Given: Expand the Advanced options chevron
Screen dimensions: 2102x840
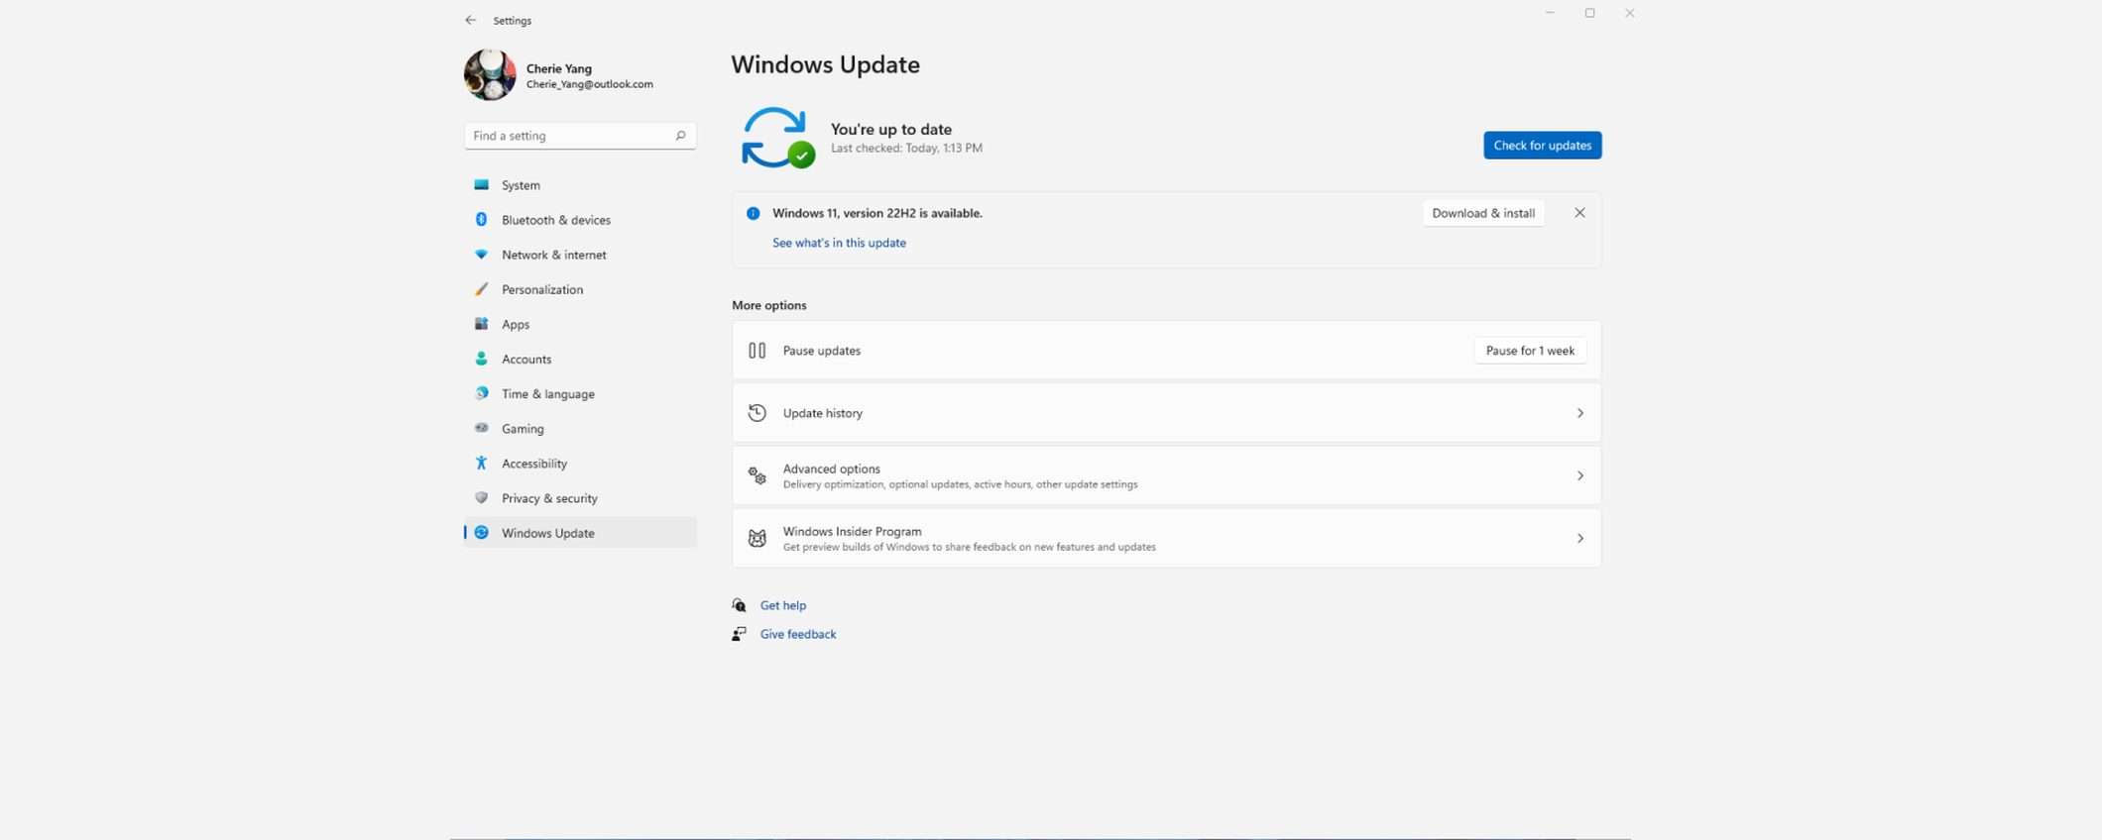Looking at the screenshot, I should click(1579, 475).
